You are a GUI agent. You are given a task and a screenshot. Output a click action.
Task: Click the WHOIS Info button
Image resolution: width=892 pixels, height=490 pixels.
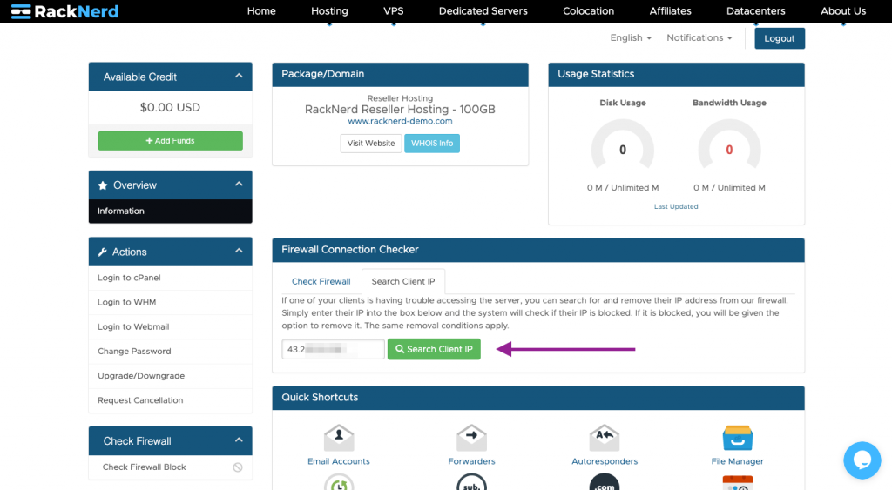pyautogui.click(x=432, y=144)
